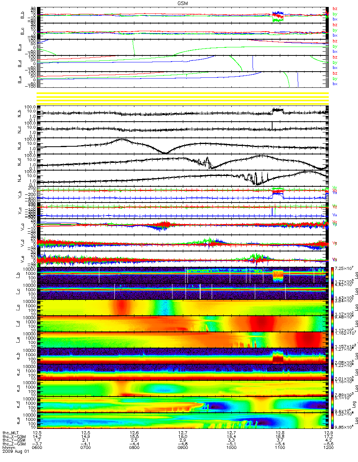Click the 0600 time tick label
Viewport: 358px width, 462px height.
pyautogui.click(x=37, y=448)
